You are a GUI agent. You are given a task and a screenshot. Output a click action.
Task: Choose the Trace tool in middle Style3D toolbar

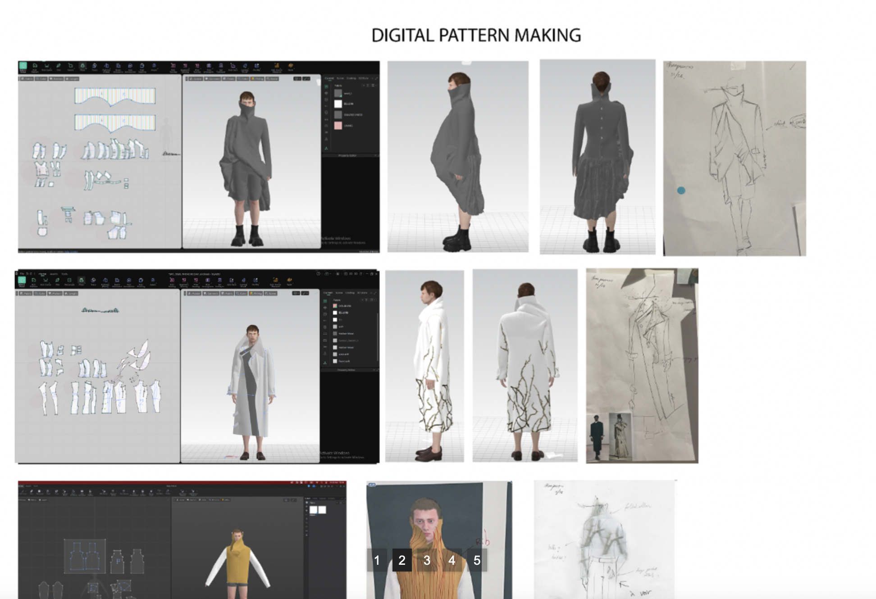(93, 280)
